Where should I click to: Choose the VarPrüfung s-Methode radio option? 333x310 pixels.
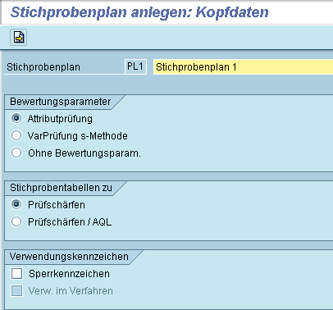click(16, 135)
